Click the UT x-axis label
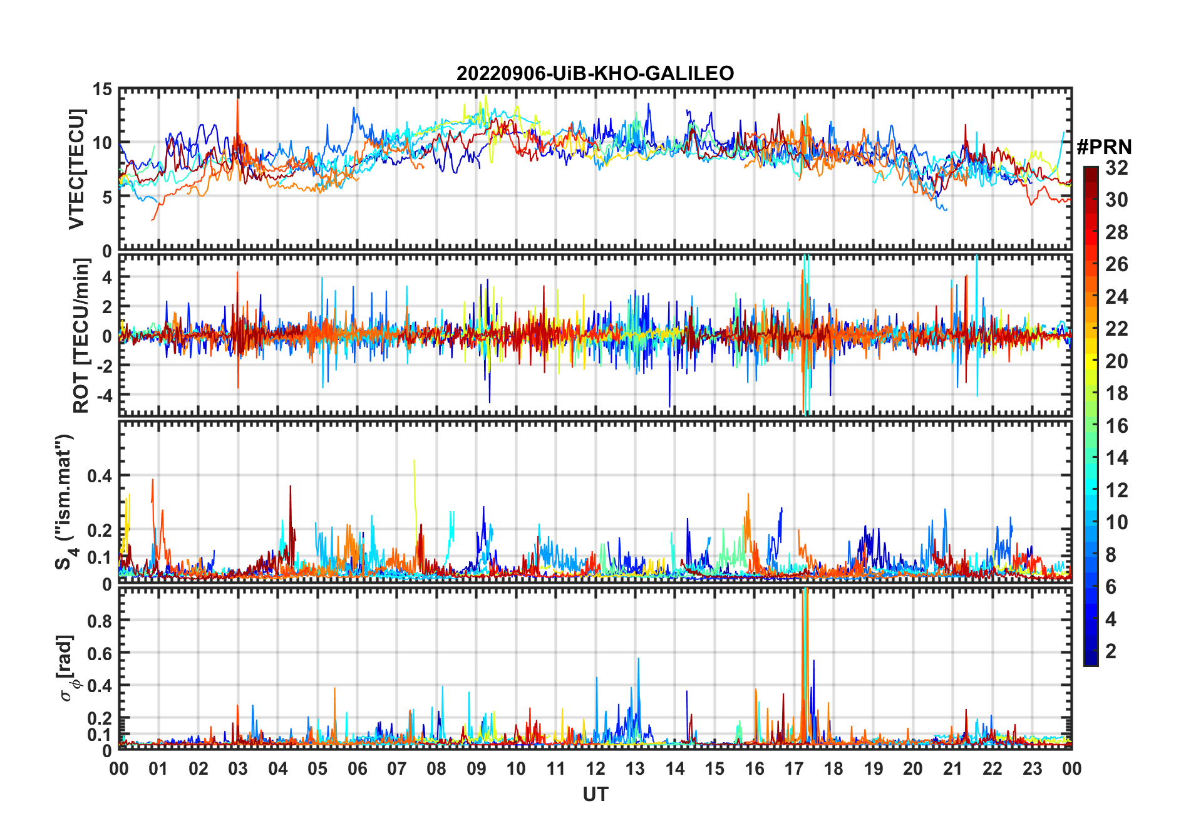Viewport: 1191px width, 833px height. point(595,794)
